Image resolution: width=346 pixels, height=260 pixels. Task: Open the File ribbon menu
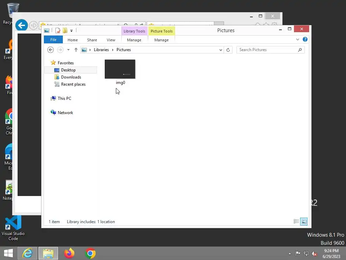click(x=53, y=40)
